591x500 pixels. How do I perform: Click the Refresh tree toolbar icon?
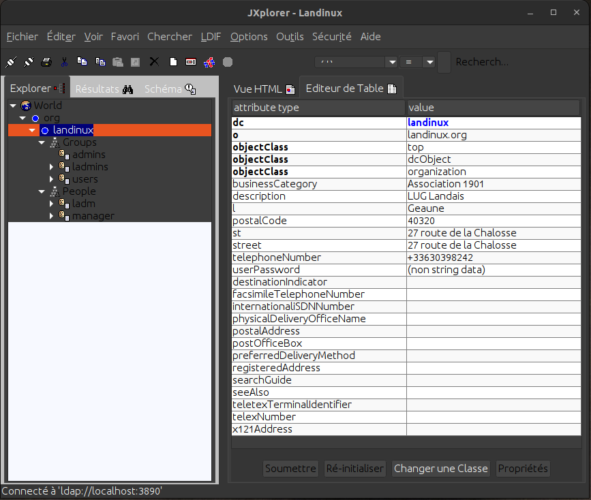pos(209,62)
